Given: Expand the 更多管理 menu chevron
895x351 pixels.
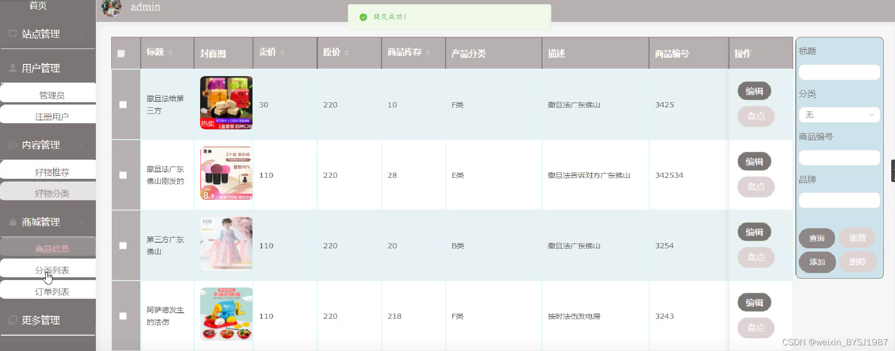Looking at the screenshot, I should 81,321.
